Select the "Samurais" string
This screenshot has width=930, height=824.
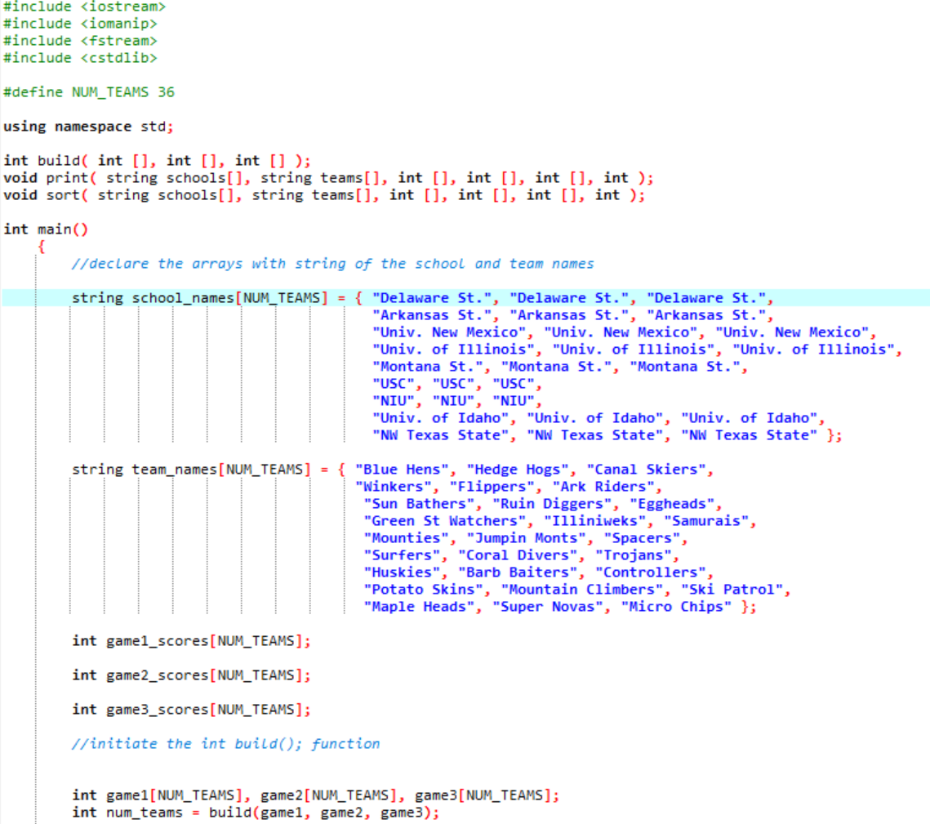[x=706, y=522]
